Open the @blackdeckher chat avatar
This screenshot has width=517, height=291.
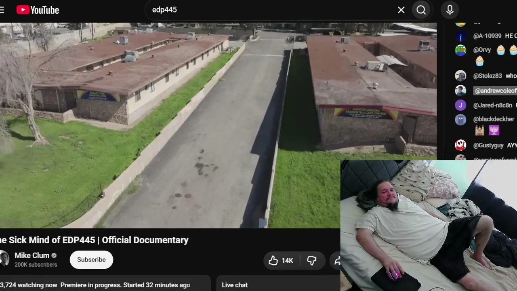[460, 119]
